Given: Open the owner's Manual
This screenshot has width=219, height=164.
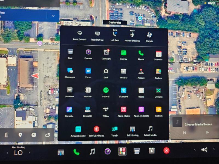Looking at the screenshot, I should tap(88, 92).
